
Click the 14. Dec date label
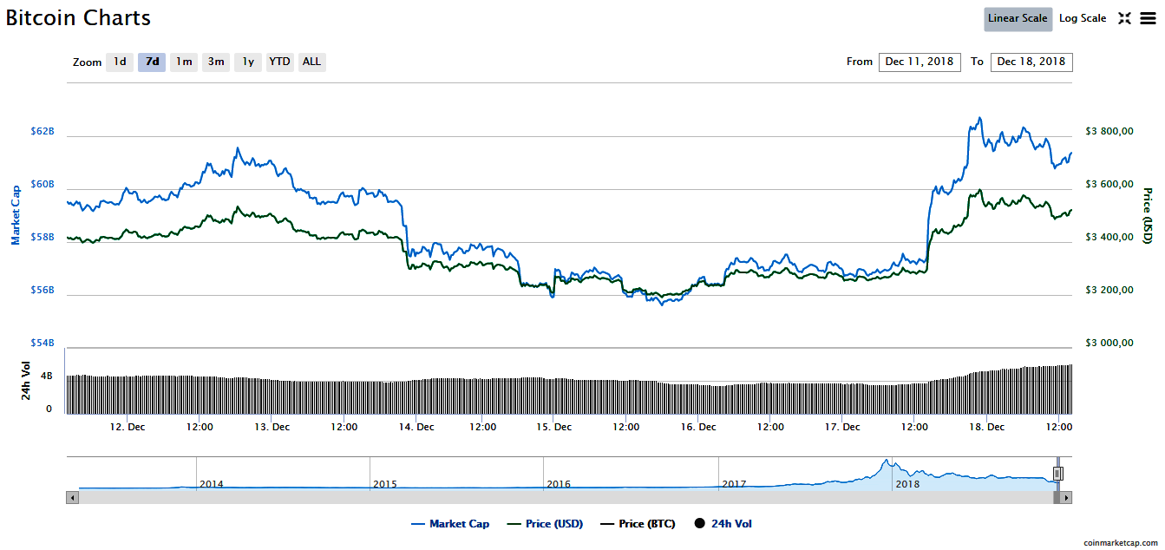pyautogui.click(x=416, y=427)
